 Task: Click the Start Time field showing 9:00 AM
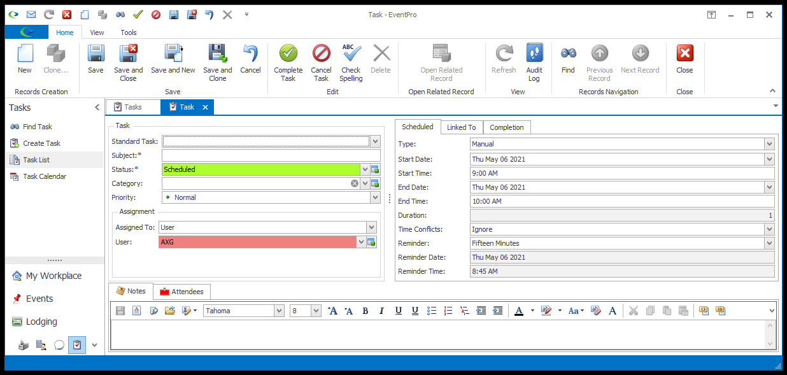click(x=622, y=173)
